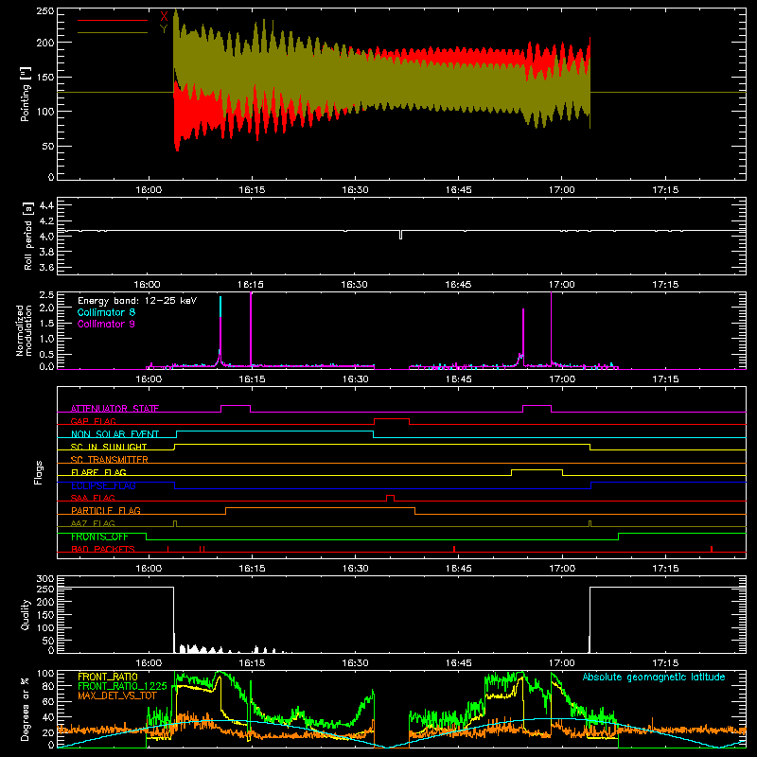The width and height of the screenshot is (757, 757).
Task: Click the 17:15 tick label under Flags plot
Action: point(665,569)
